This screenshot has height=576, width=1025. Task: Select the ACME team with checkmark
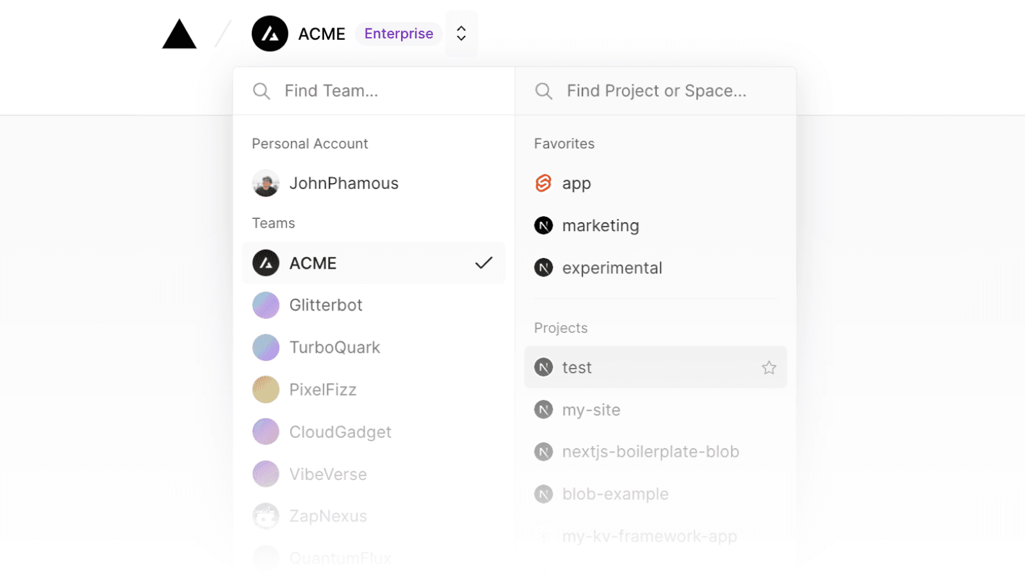(373, 263)
